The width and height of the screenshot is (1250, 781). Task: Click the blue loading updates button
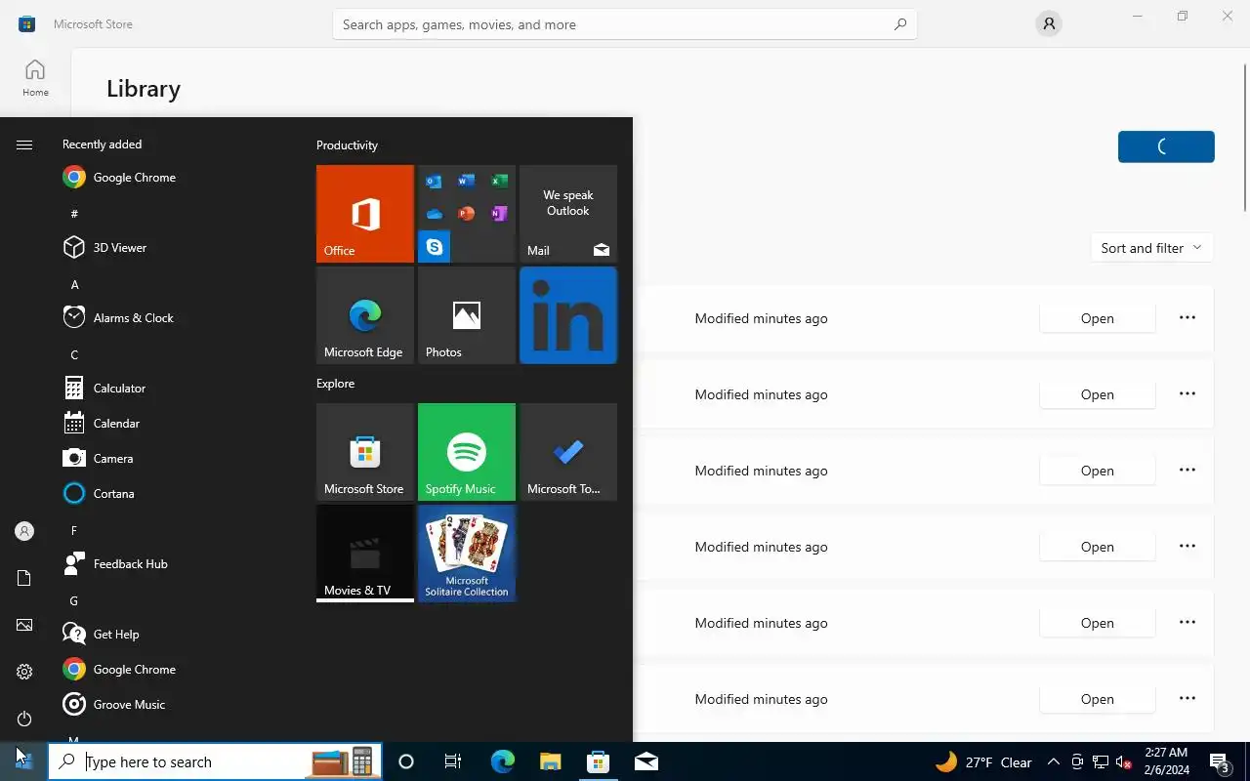click(x=1166, y=146)
